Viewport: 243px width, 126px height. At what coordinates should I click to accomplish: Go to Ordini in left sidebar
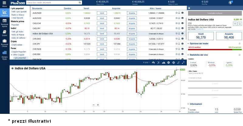point(5,33)
